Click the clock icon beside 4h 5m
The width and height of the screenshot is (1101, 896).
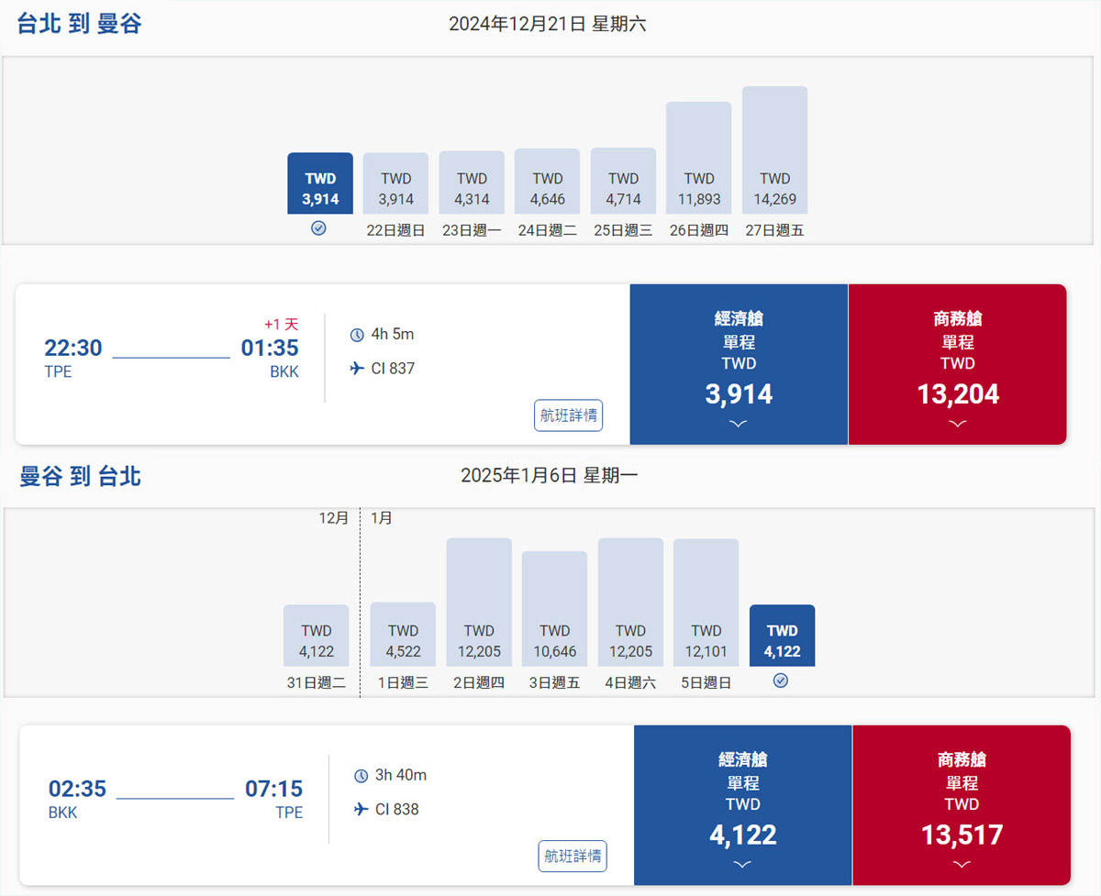[357, 335]
